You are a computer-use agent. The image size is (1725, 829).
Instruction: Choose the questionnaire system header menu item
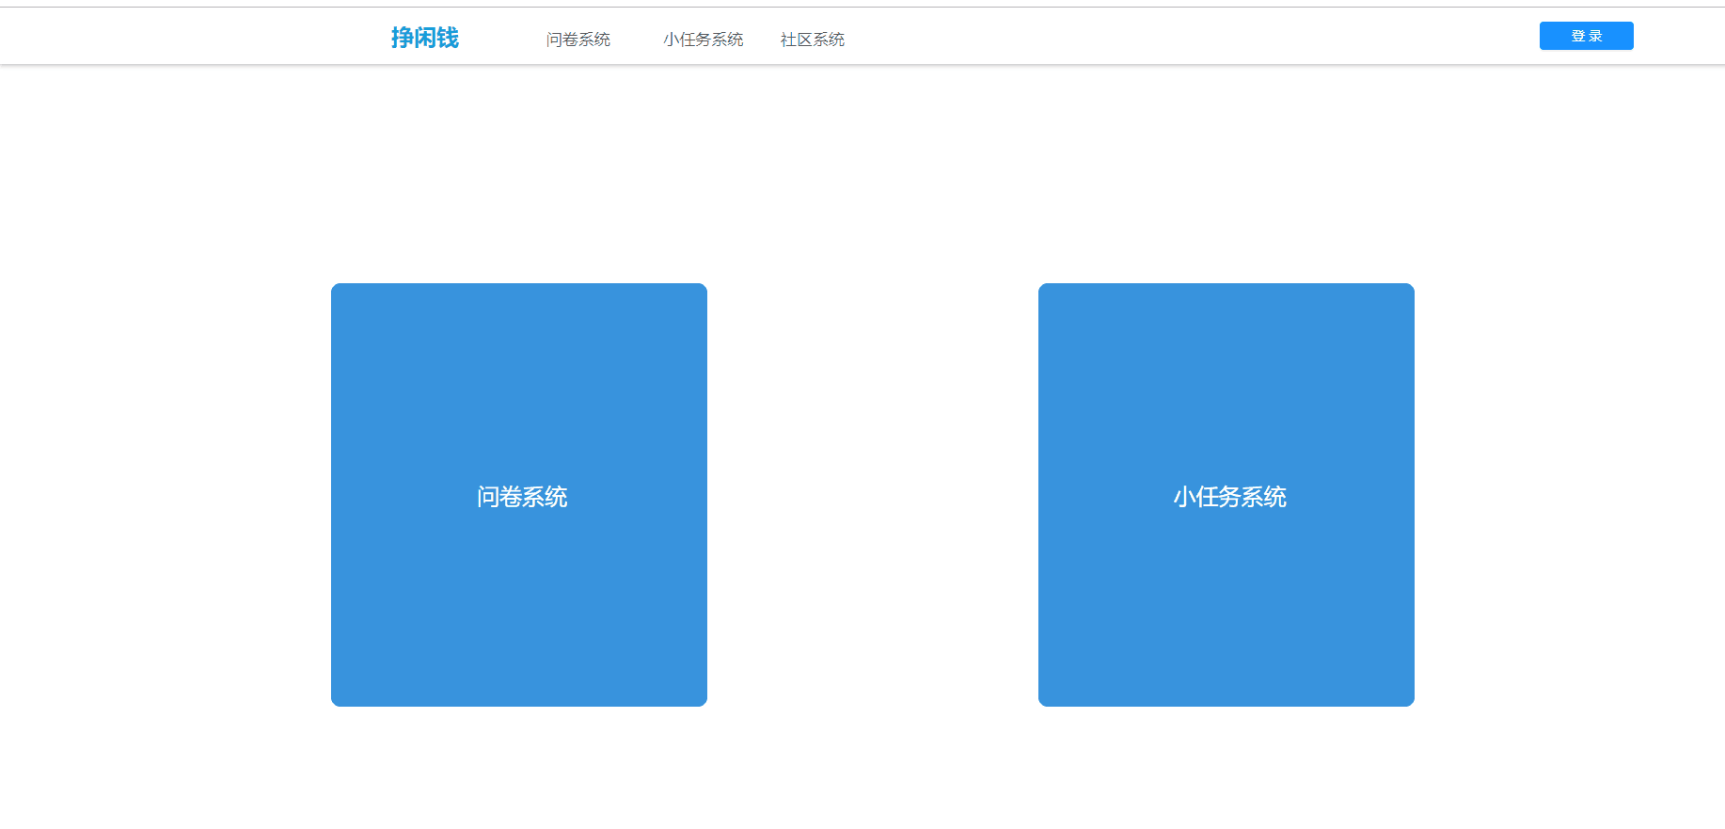578,40
